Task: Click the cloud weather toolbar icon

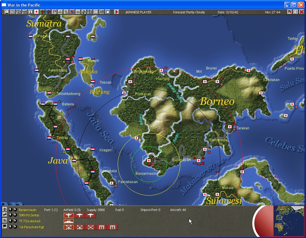Action: pyautogui.click(x=108, y=12)
